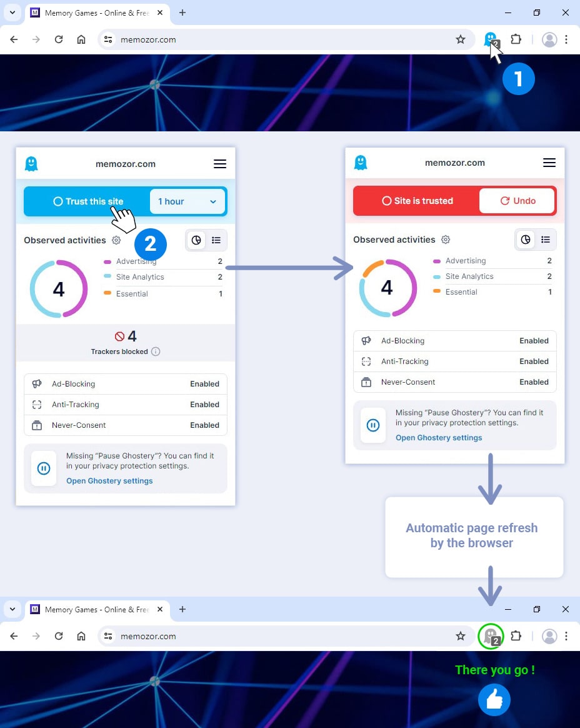Screen dimensions: 580x728
Task: Toggle the Ad-Blocking setting
Action: (x=204, y=383)
